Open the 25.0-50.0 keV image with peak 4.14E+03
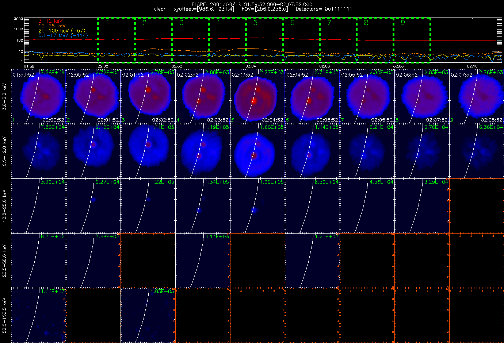Image resolution: width=504 pixels, height=343 pixels. click(203, 260)
